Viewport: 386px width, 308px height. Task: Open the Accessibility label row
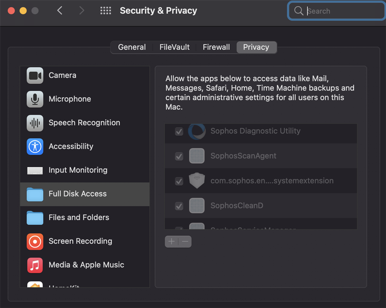coord(71,147)
